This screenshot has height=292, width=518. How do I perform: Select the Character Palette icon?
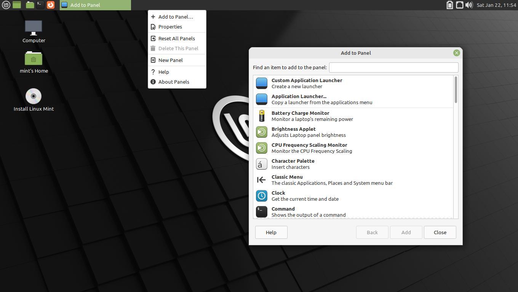pos(261,163)
